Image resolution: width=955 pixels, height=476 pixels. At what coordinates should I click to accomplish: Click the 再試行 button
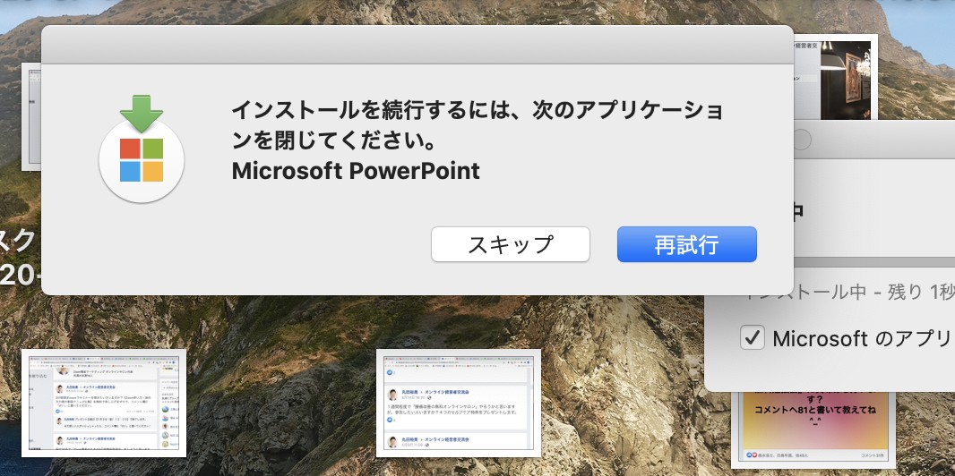coord(687,244)
